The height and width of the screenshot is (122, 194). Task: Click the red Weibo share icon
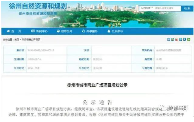click(x=177, y=40)
